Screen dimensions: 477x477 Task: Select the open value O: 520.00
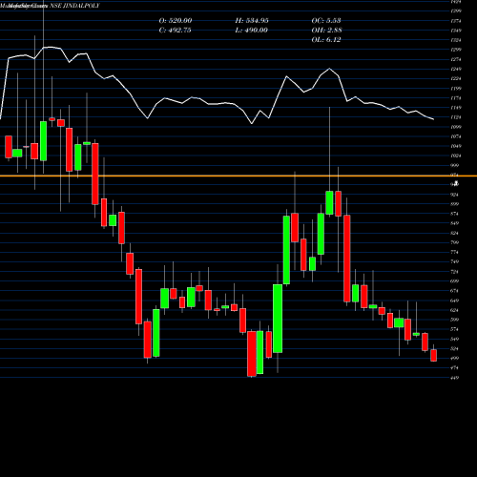176,21
